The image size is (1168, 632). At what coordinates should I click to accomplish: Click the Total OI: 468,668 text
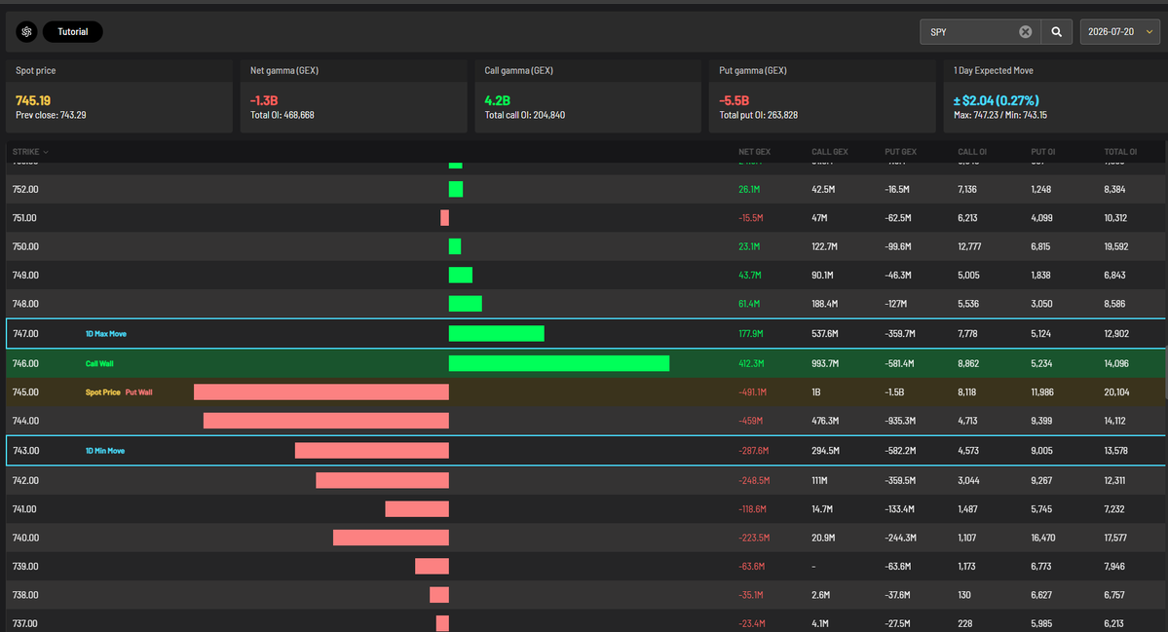(282, 115)
